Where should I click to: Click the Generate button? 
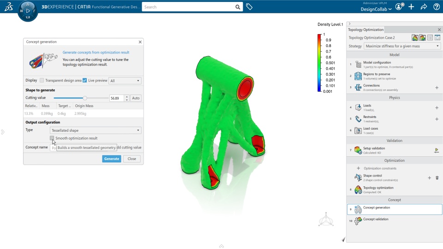(112, 159)
